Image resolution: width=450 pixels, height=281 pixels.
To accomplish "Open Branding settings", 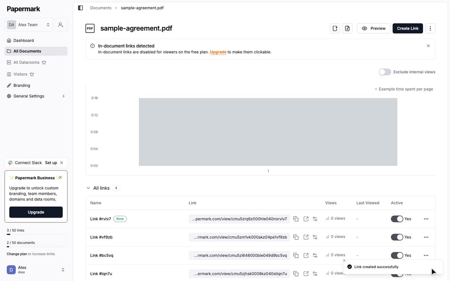I will pyautogui.click(x=36, y=85).
